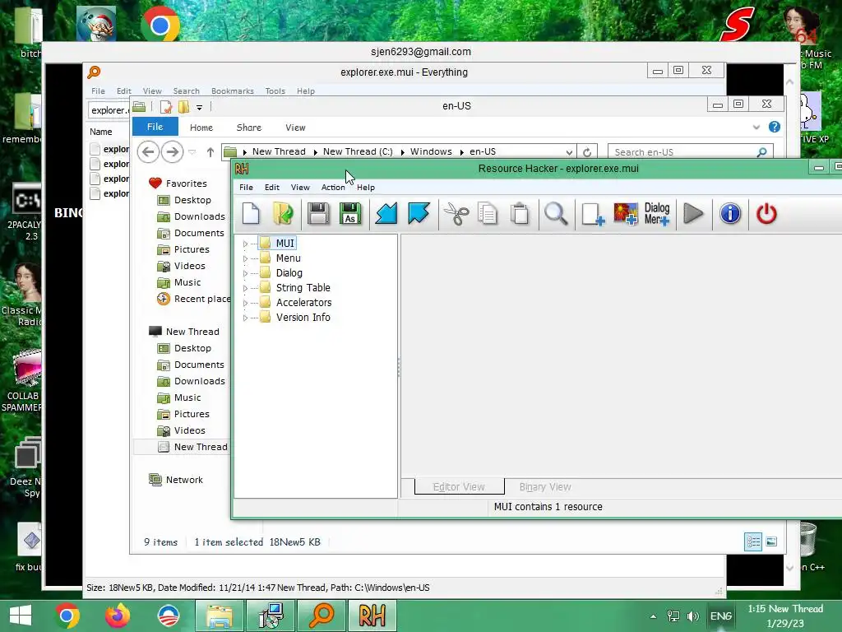Open Resource Hacker Action menu
The image size is (842, 632).
(x=333, y=187)
